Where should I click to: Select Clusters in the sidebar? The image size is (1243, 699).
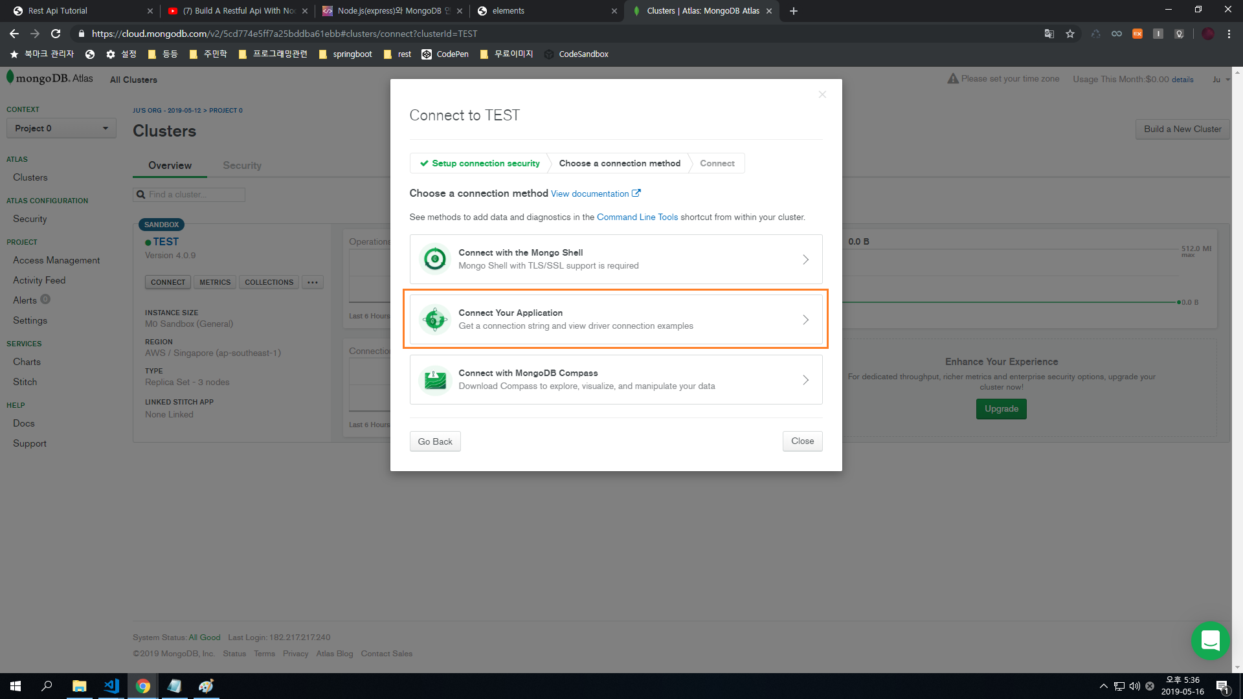pyautogui.click(x=30, y=177)
